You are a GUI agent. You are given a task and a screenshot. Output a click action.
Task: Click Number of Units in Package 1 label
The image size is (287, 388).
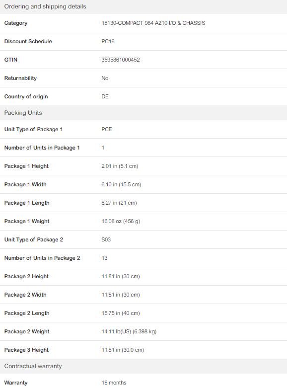click(42, 148)
